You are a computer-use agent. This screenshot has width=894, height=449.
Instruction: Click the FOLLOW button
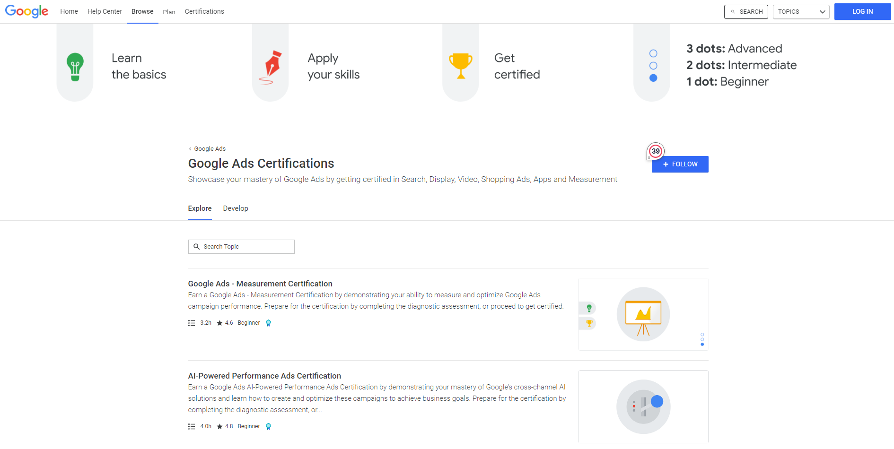pos(680,164)
